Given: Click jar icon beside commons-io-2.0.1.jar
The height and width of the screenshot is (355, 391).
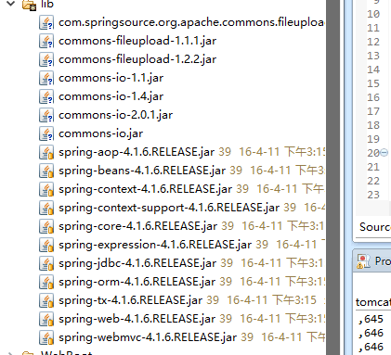Looking at the screenshot, I should [46, 116].
